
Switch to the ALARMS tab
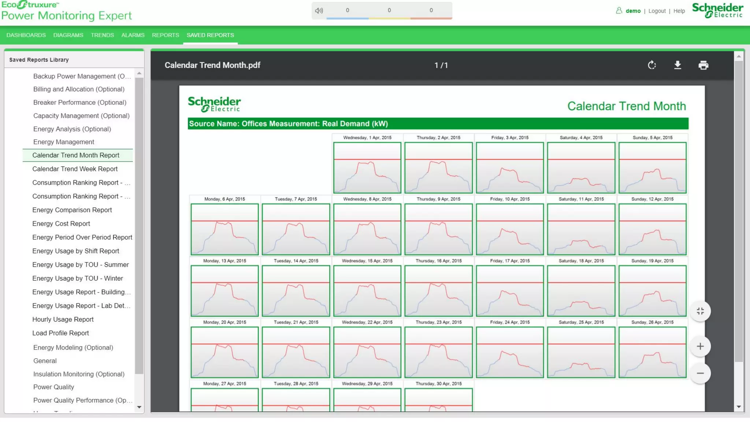pos(133,35)
